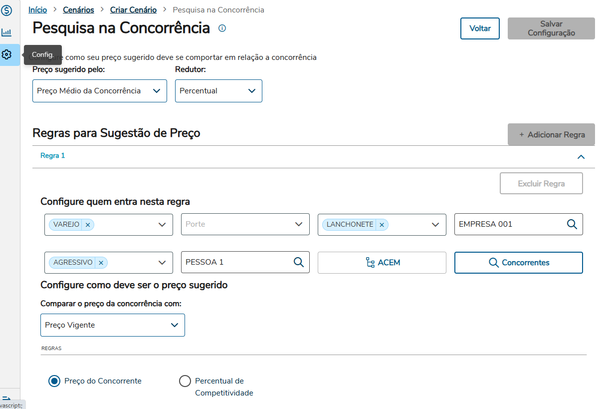Viewport: 606px width, 409px height.
Task: Click the info icon beside the page title
Action: click(x=222, y=28)
